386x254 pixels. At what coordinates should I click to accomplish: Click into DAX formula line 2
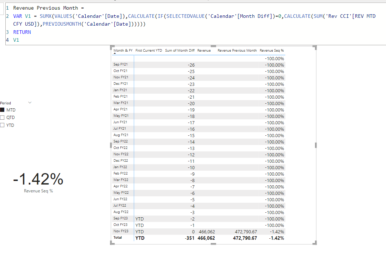[195, 20]
